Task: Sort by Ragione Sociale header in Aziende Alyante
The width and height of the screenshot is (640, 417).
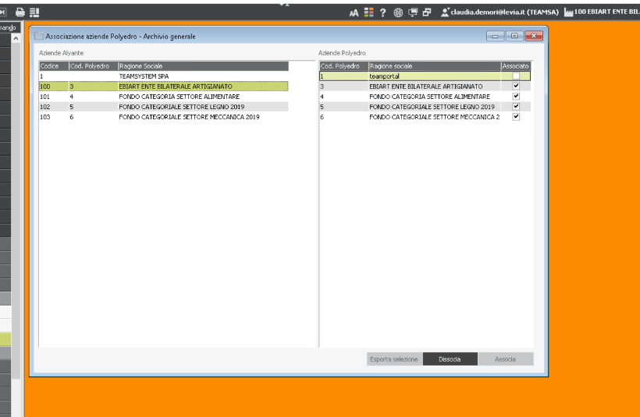Action: click(x=203, y=66)
